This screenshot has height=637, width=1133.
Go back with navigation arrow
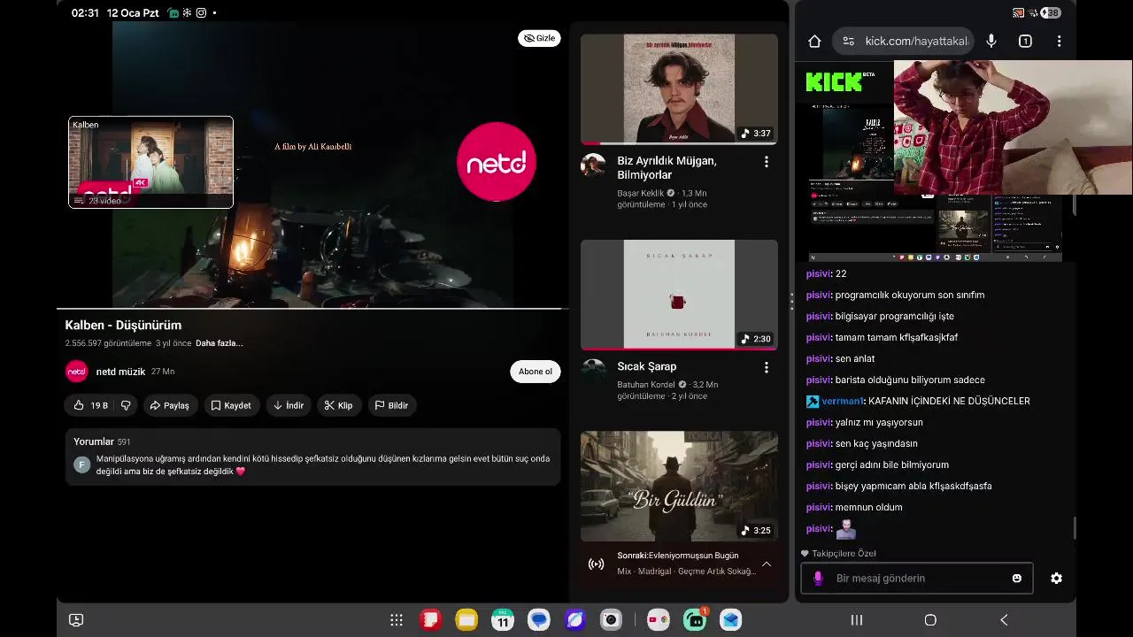(x=1004, y=620)
